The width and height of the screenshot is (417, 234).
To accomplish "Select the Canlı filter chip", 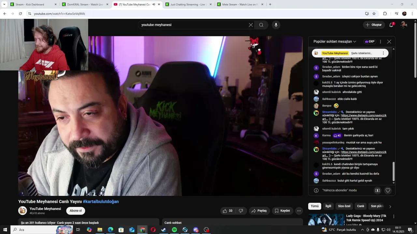I will [361, 206].
